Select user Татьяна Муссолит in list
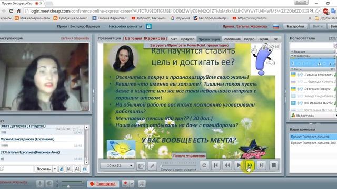Screen dimensions: 337x189 click(x=312, y=75)
